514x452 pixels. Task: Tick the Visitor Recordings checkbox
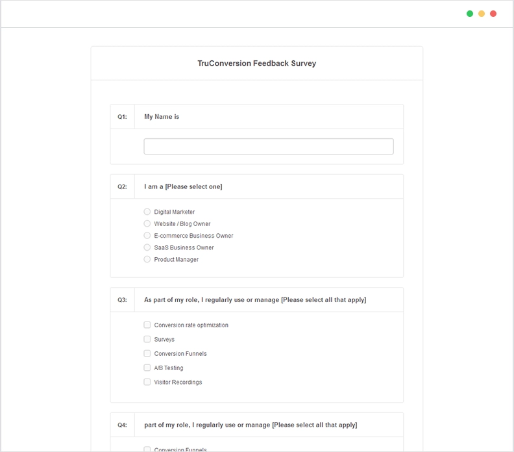[x=147, y=382]
